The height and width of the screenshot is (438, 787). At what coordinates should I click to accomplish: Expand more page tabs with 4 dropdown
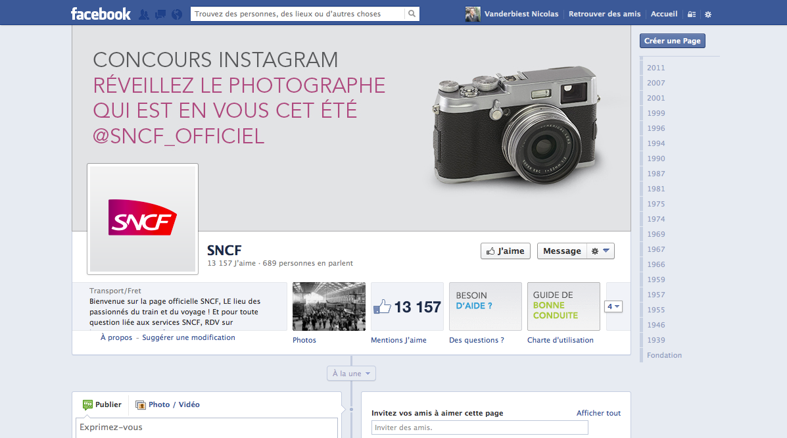tap(613, 306)
